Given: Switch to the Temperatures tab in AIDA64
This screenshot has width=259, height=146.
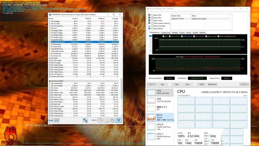Looking at the screenshot, I should click(x=155, y=32).
